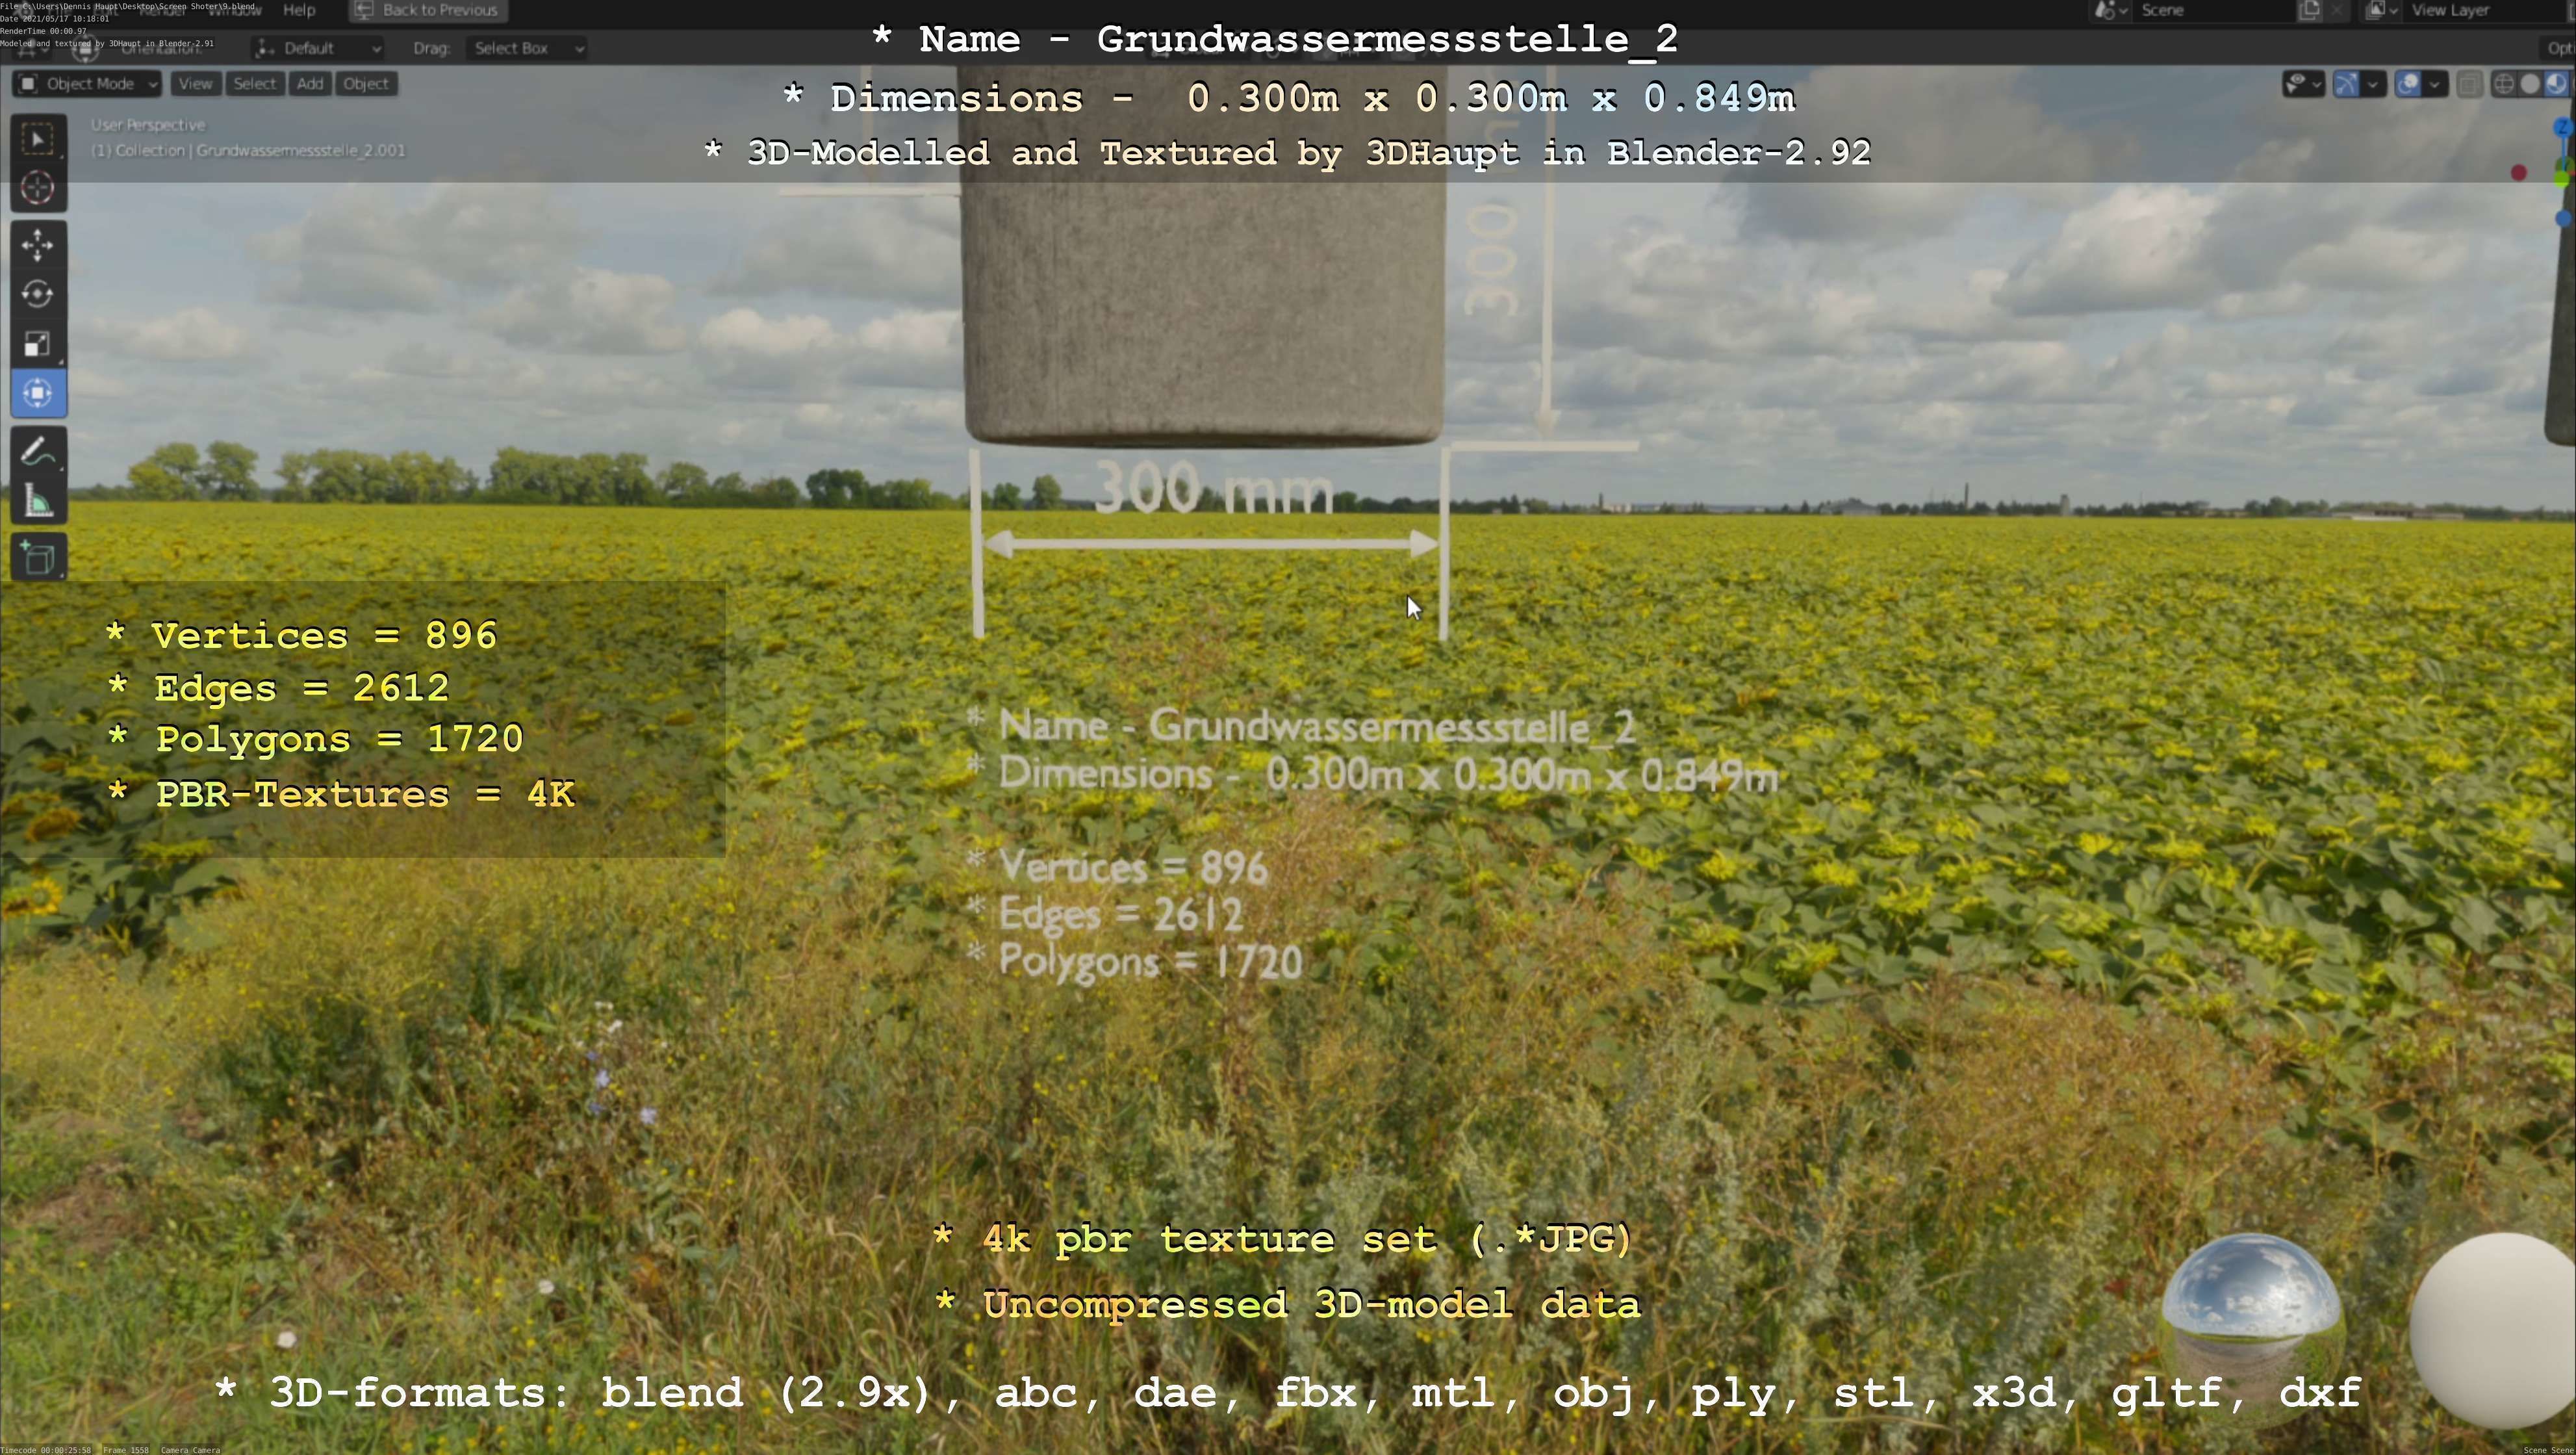
Task: Select the Transform tool
Action: tap(38, 393)
